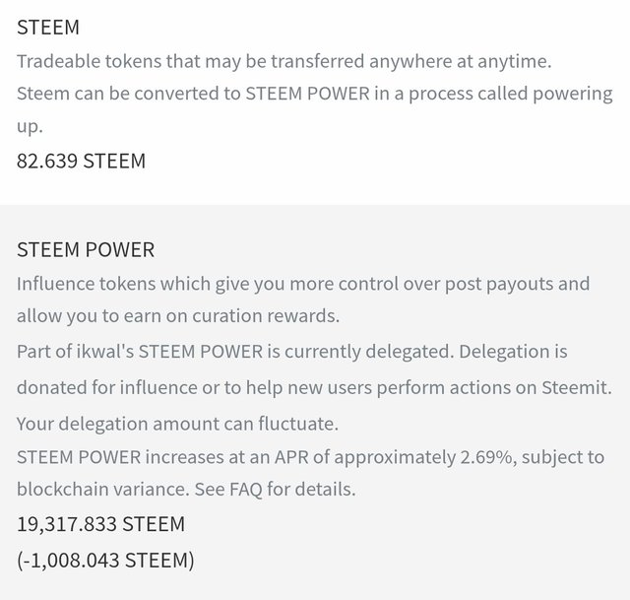The image size is (630, 600).
Task: Select the STEEM POWER section heading
Action: coord(86,249)
